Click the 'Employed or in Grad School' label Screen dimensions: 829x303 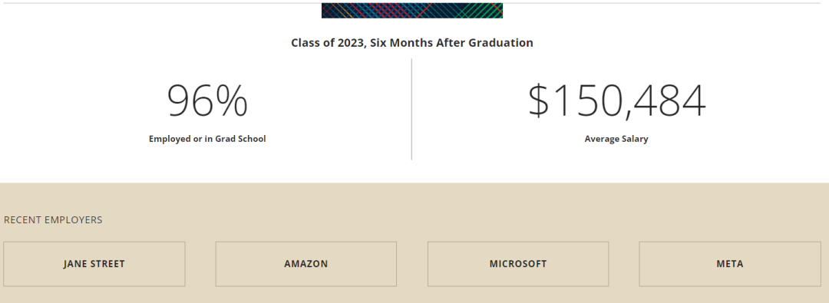(x=207, y=139)
